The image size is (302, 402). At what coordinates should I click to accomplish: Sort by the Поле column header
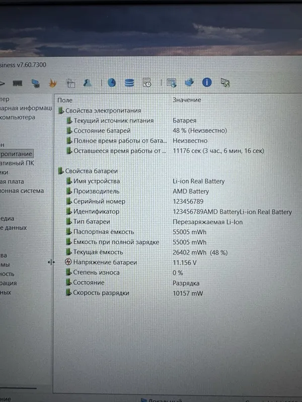(x=65, y=100)
